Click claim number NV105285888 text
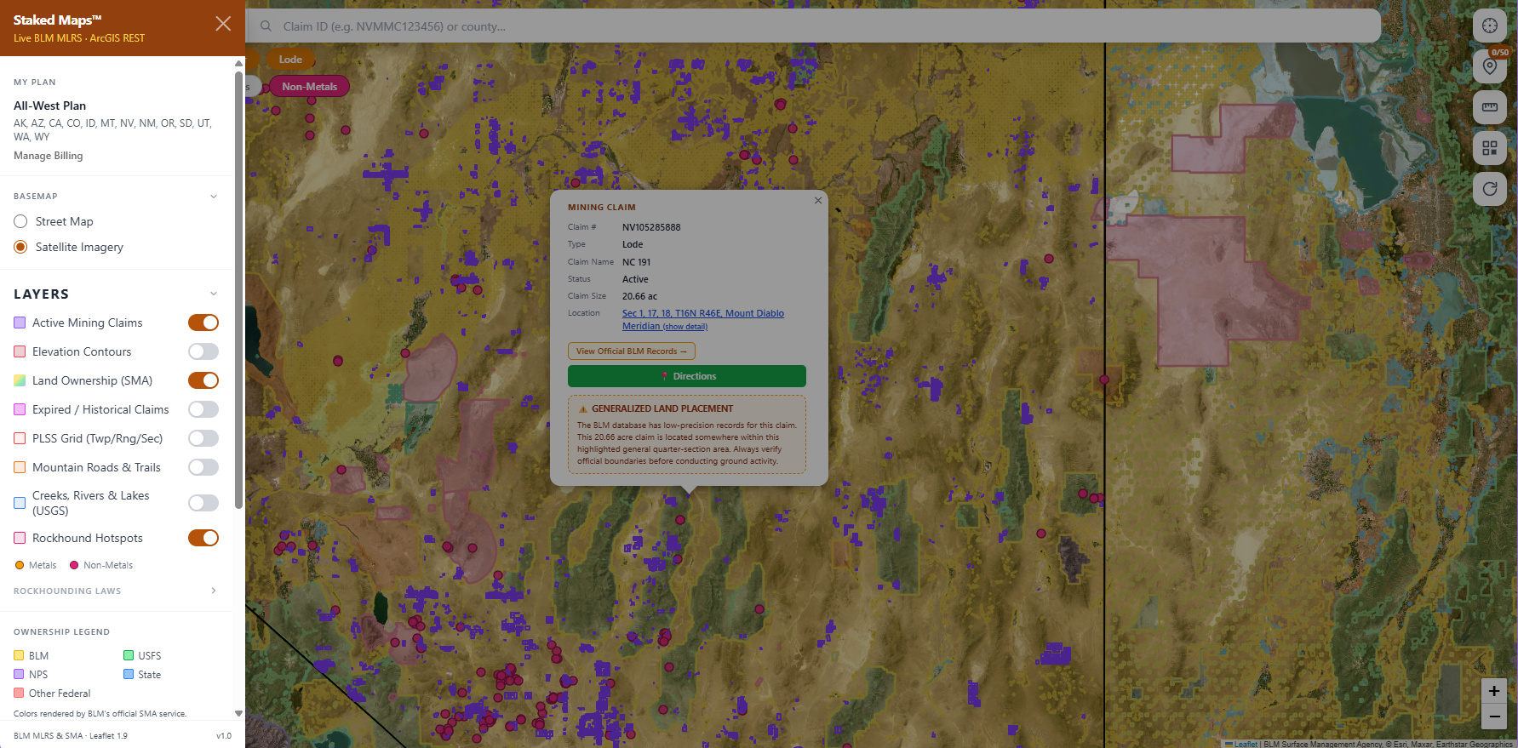Screen dimensions: 1518x748 click(x=651, y=227)
